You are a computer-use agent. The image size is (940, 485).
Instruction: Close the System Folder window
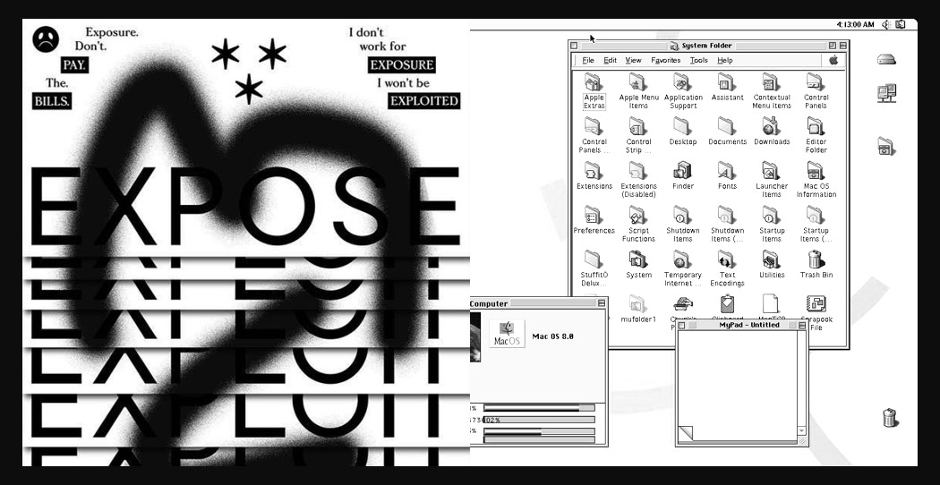(574, 46)
